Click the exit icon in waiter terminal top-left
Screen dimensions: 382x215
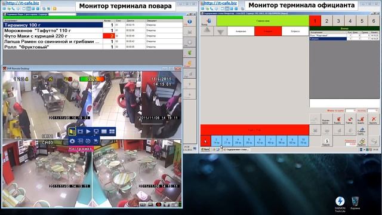[208, 21]
